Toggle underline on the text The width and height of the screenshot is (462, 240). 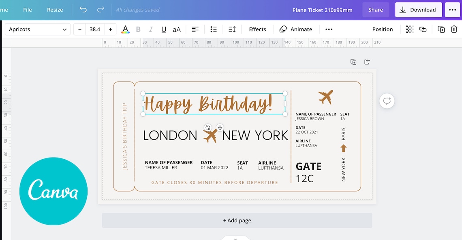pyautogui.click(x=164, y=29)
